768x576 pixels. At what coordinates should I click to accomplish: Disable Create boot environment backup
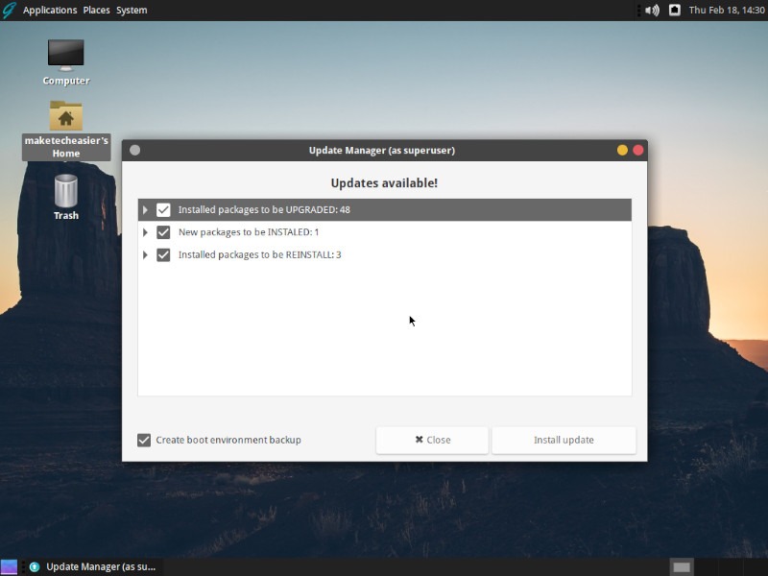[x=144, y=440]
